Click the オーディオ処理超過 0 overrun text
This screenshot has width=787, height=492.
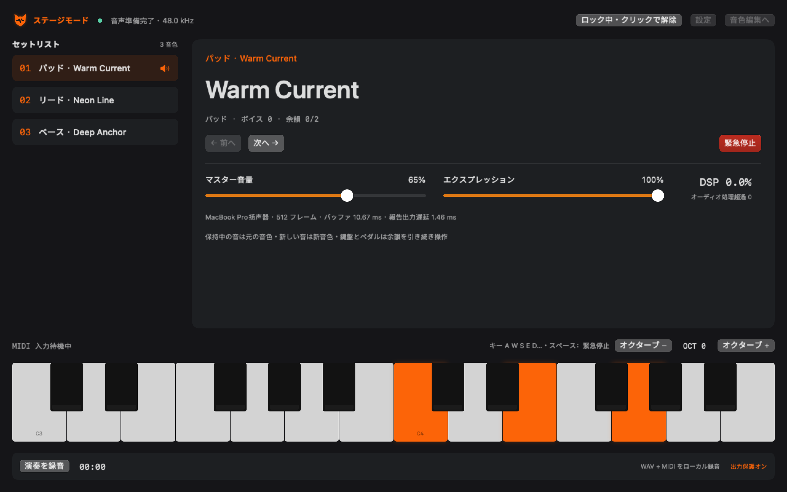click(721, 197)
